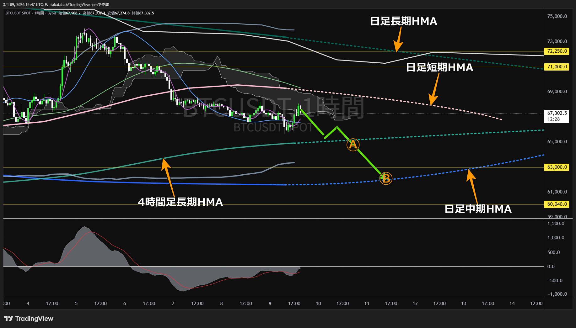Click the current price 67,302.5 label
Image resolution: width=576 pixels, height=328 pixels.
click(x=557, y=113)
